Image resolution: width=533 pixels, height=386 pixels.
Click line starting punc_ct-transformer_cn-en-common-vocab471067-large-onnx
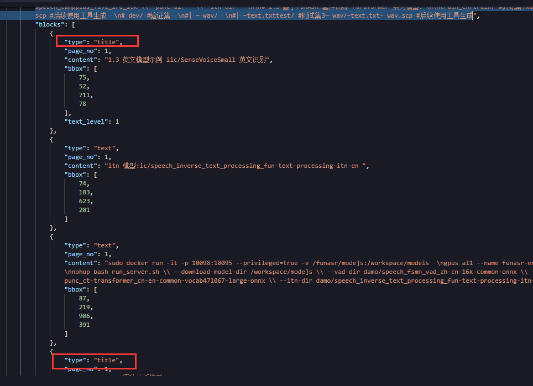(299, 281)
